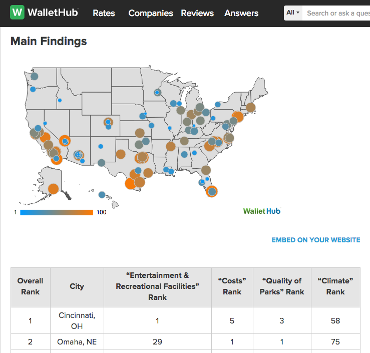Select the Cincinnati, OH city cell
Image resolution: width=370 pixels, height=353 pixels.
pyautogui.click(x=77, y=320)
